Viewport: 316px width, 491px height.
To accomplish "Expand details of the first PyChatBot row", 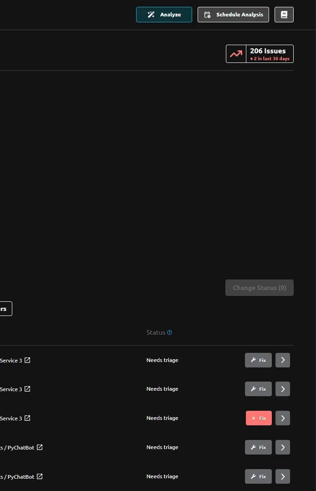I will [x=282, y=447].
